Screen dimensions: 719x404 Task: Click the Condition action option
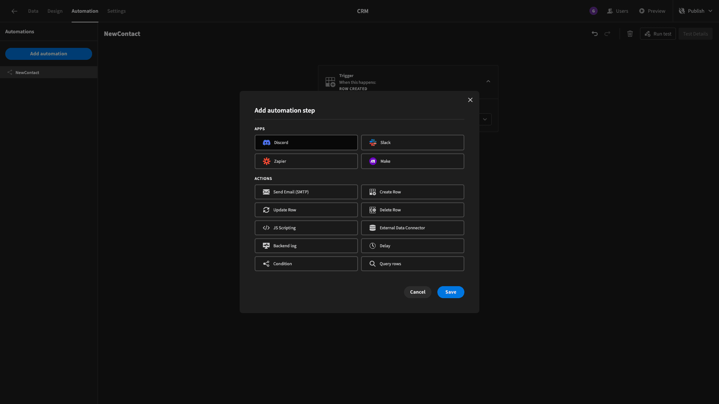306,263
